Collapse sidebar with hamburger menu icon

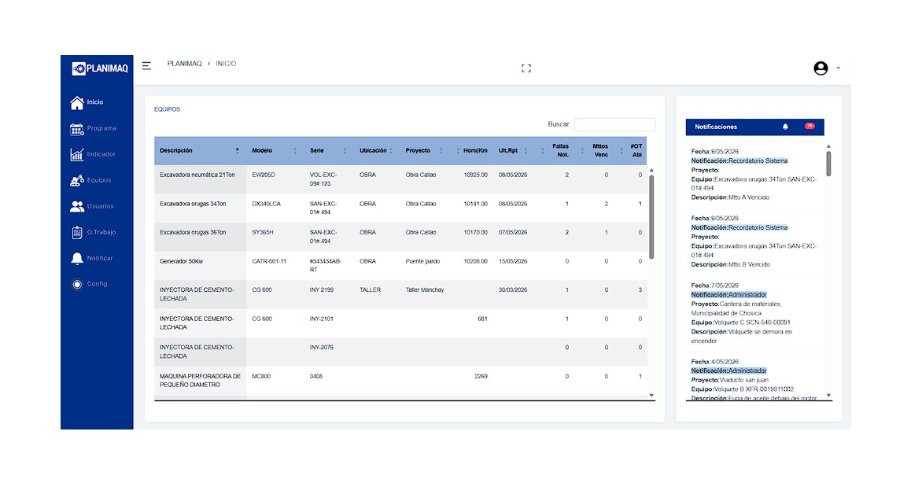point(146,65)
